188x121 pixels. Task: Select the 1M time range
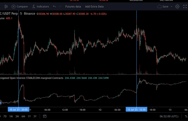11,116
